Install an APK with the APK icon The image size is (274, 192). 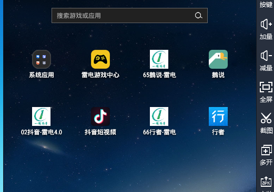[x=266, y=182]
